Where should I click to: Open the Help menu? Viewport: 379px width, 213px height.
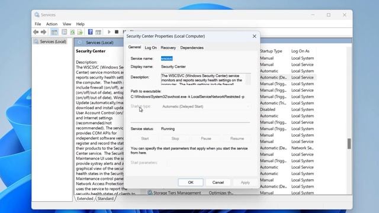click(x=81, y=24)
